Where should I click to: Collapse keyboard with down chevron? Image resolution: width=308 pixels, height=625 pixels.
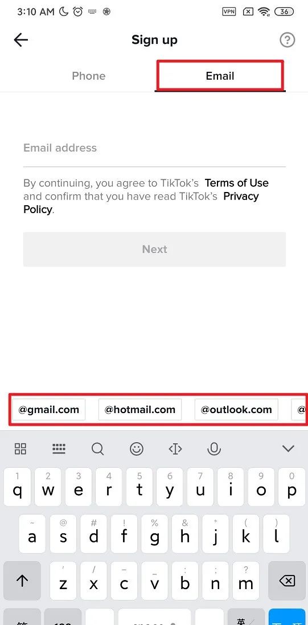tap(288, 449)
